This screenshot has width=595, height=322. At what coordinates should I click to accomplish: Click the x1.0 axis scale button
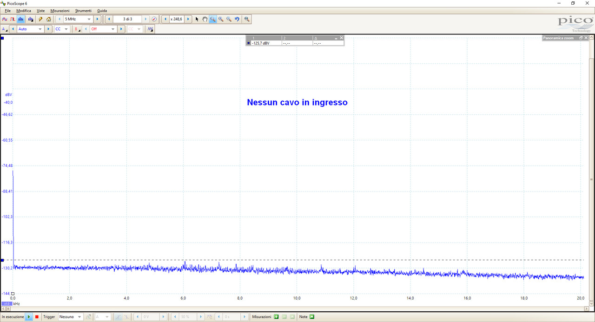7,303
